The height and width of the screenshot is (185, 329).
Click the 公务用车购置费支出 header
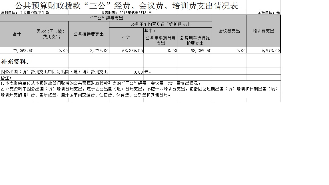pyautogui.click(x=161, y=41)
